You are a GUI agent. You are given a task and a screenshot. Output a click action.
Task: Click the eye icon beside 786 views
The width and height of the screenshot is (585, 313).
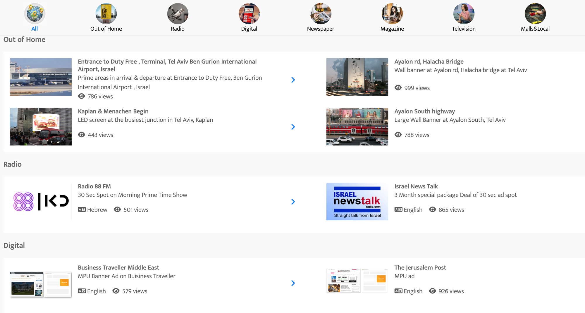click(82, 96)
